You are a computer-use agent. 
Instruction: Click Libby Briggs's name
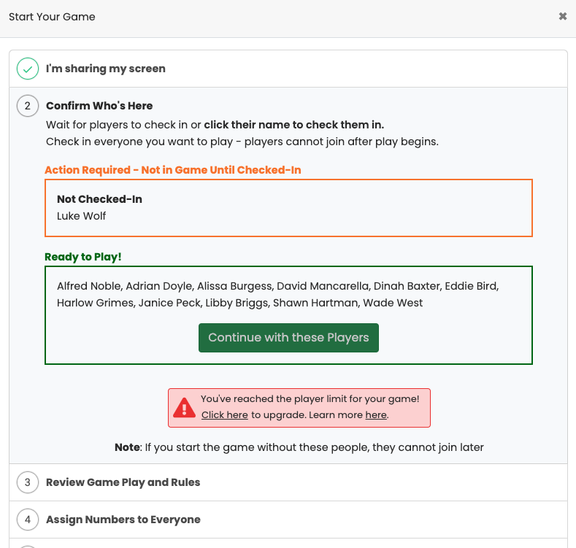[x=237, y=303]
